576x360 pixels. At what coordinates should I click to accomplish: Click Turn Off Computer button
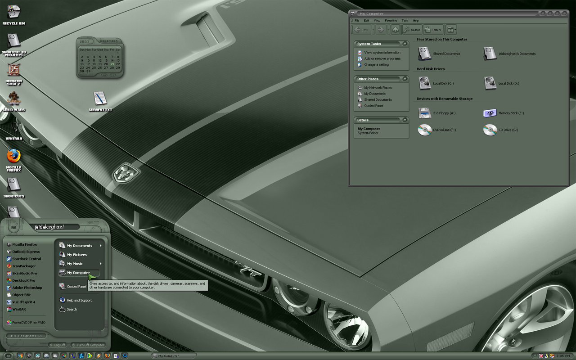(x=88, y=345)
